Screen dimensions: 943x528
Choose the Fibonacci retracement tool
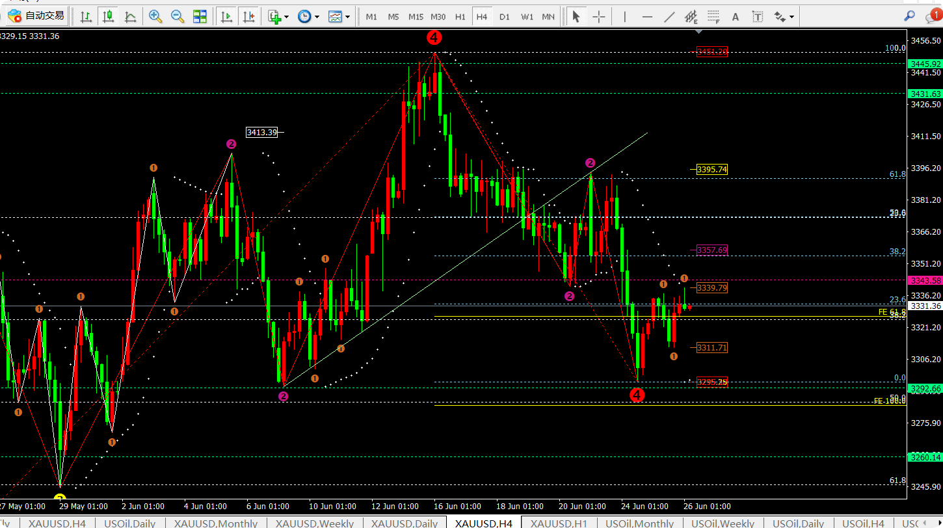(713, 17)
